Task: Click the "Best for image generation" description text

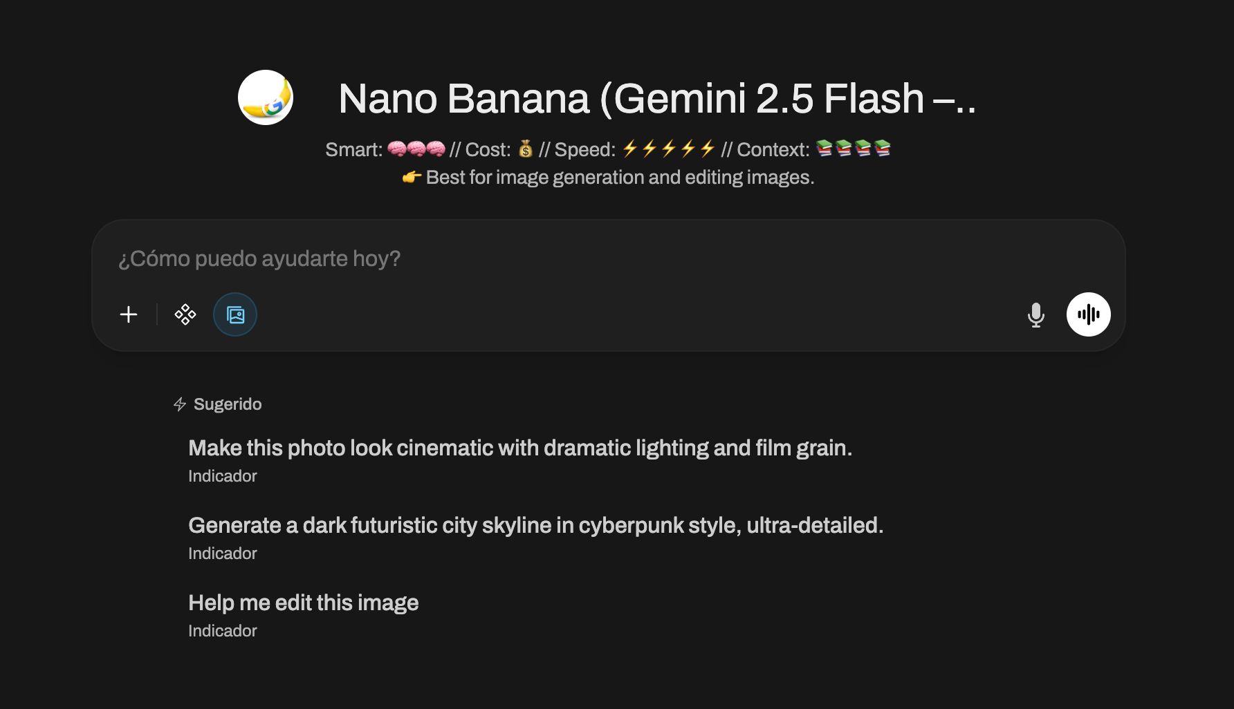Action: [620, 178]
